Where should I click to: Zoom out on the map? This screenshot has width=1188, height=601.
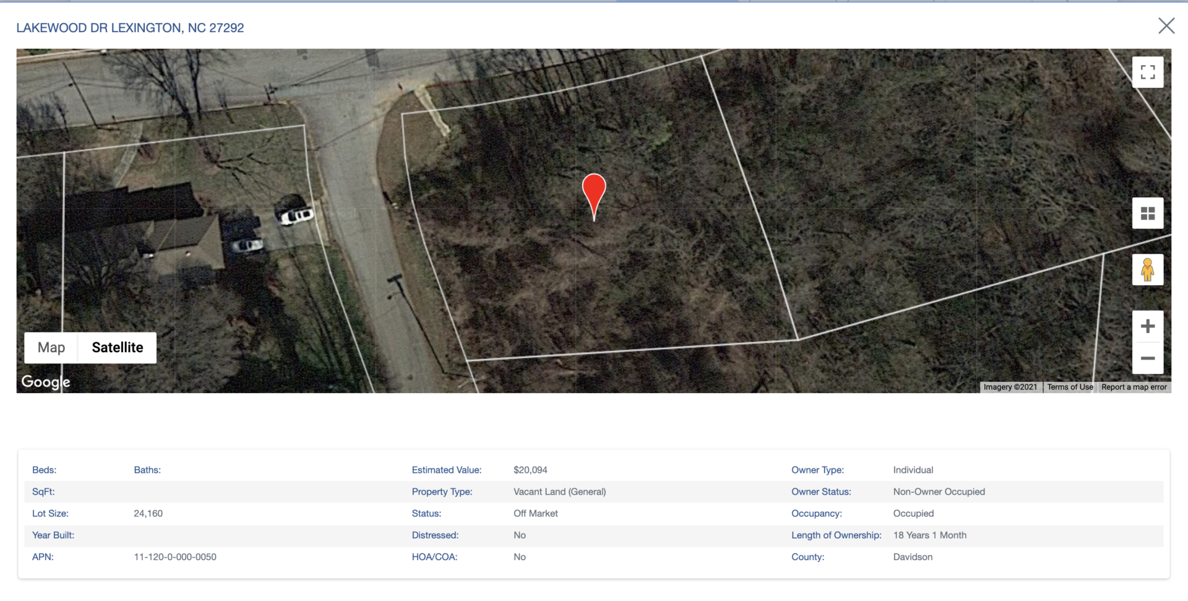pyautogui.click(x=1148, y=358)
